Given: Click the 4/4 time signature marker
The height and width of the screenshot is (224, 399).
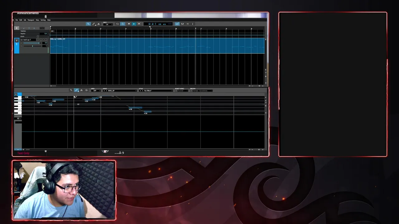Looking at the screenshot, I should tap(52, 31).
